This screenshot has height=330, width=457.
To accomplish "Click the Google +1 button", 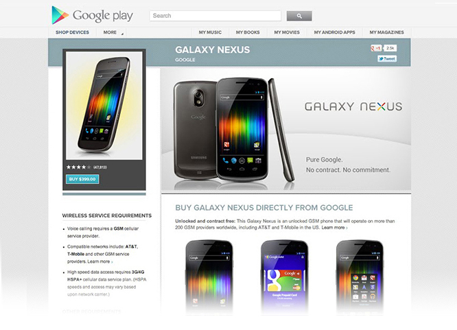I will click(376, 48).
